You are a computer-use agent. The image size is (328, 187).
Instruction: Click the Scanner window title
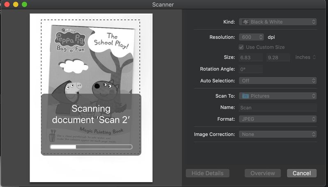(163, 5)
